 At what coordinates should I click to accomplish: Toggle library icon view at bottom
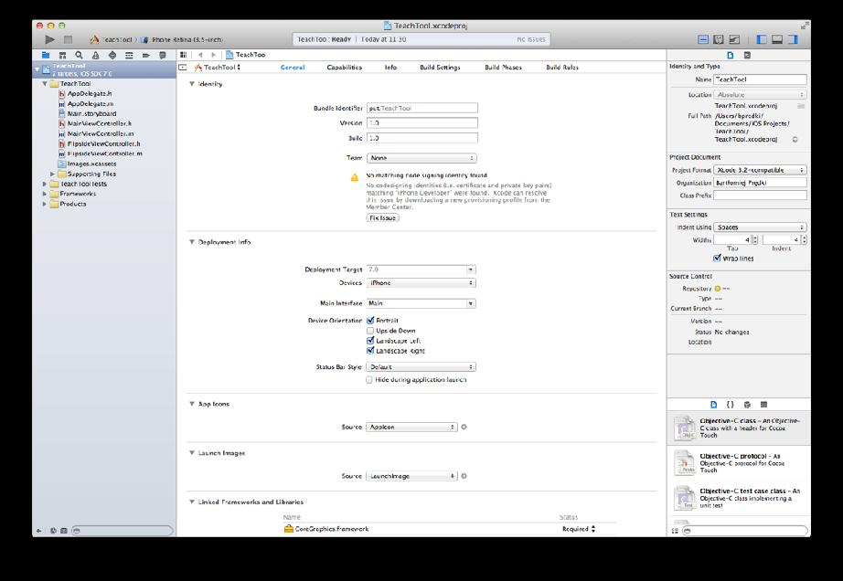(675, 531)
